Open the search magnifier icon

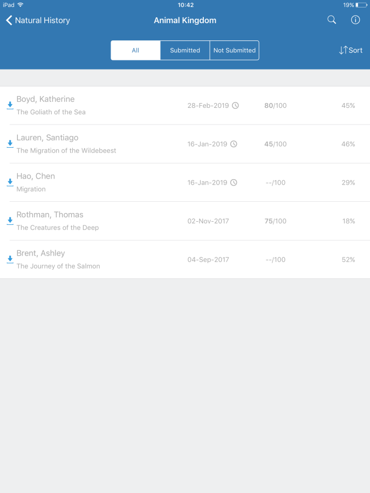coord(332,20)
